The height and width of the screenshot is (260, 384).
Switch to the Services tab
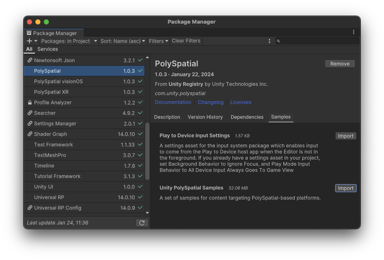tap(47, 49)
